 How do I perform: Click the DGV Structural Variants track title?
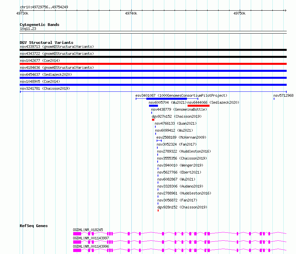(x=46, y=43)
